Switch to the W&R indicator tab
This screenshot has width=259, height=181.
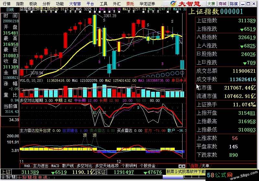(x=27, y=166)
